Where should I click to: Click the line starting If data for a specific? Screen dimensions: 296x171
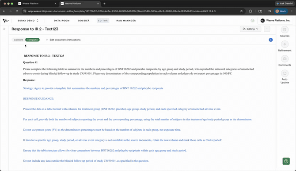click(x=123, y=140)
